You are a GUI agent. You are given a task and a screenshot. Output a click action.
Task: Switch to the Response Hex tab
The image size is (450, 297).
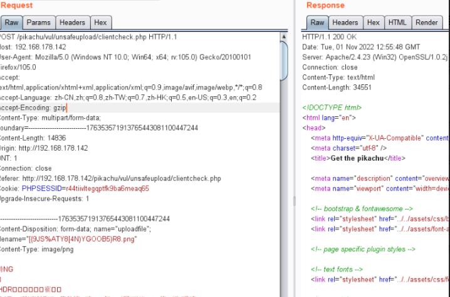[374, 23]
